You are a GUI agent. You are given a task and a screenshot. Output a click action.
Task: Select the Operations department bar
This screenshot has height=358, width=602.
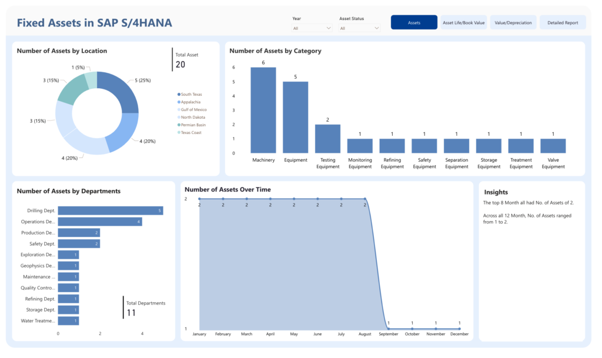coord(100,222)
